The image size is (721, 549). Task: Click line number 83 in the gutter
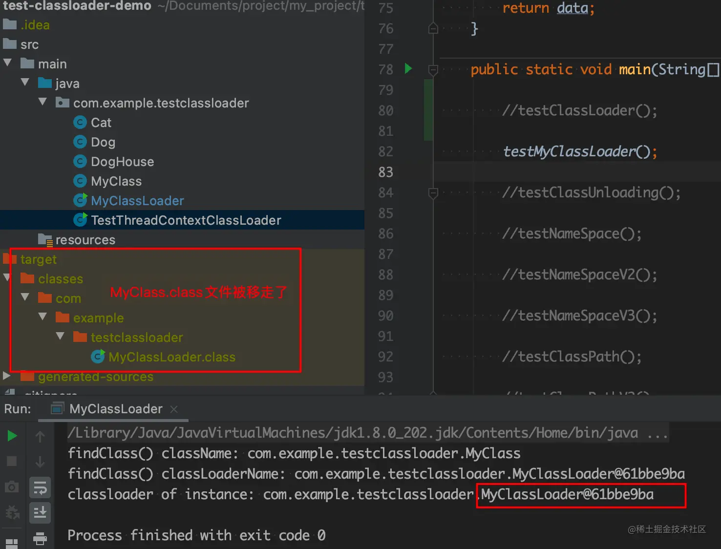(x=385, y=172)
